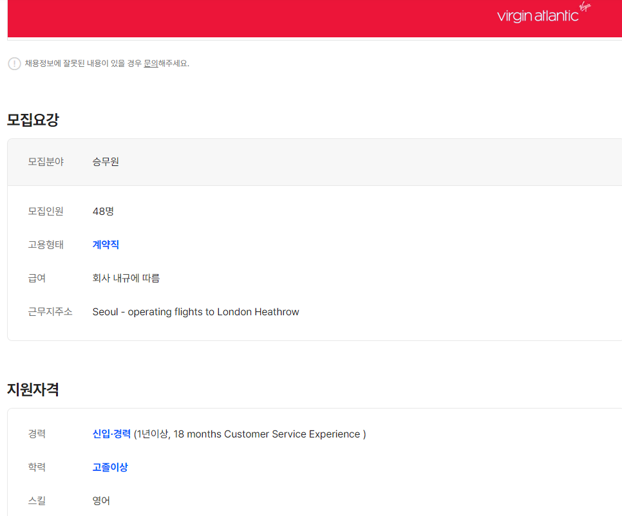Click the 회사 내규에 따름 salary text

pos(126,278)
